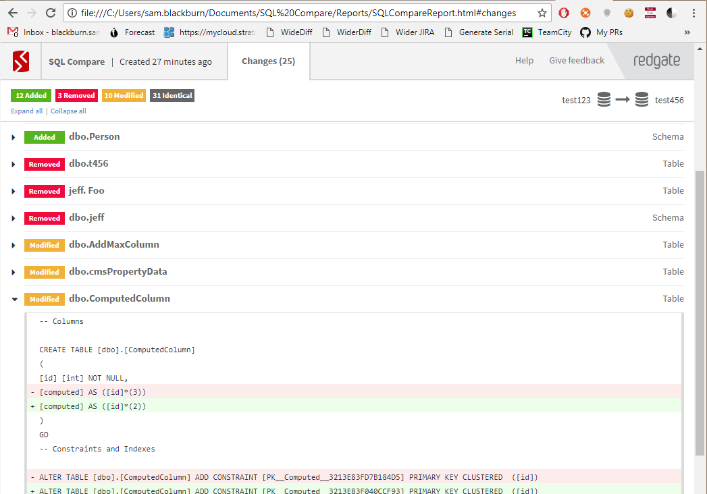Image resolution: width=707 pixels, height=494 pixels.
Task: Click the test123 source database icon
Action: pyautogui.click(x=604, y=99)
